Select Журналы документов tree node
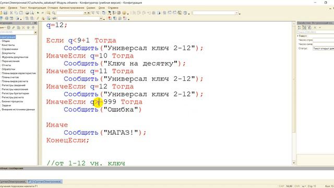 point(15,57)
